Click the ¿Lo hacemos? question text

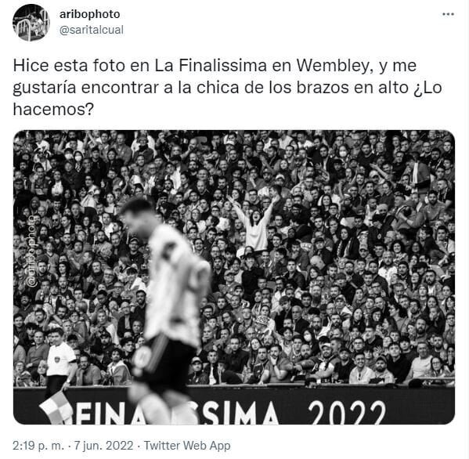tap(227, 99)
